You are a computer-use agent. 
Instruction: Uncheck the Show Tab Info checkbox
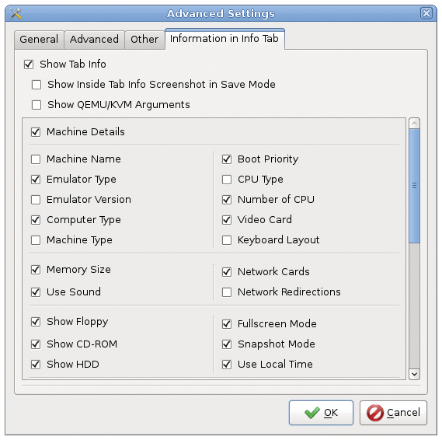coord(29,65)
